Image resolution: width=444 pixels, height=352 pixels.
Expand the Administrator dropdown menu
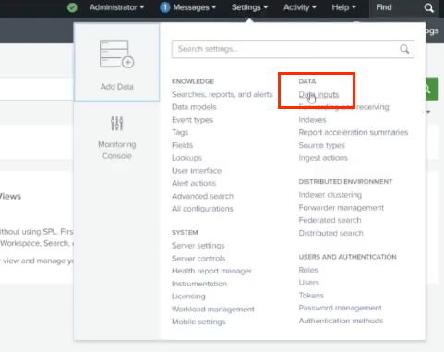116,7
